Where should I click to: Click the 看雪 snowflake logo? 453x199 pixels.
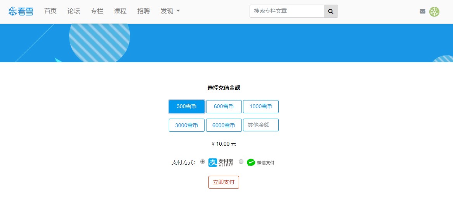21,11
